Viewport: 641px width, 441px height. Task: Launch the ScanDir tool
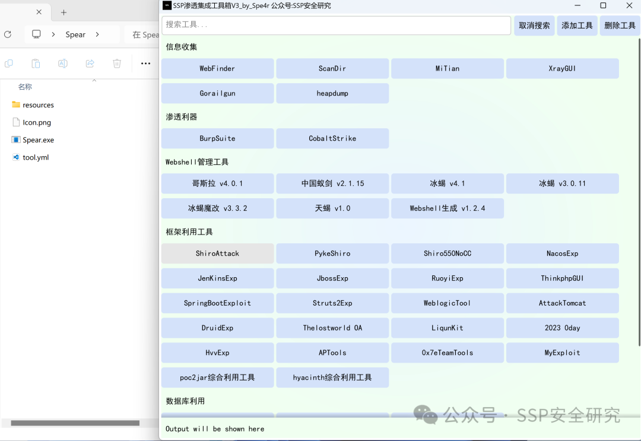[x=332, y=68]
